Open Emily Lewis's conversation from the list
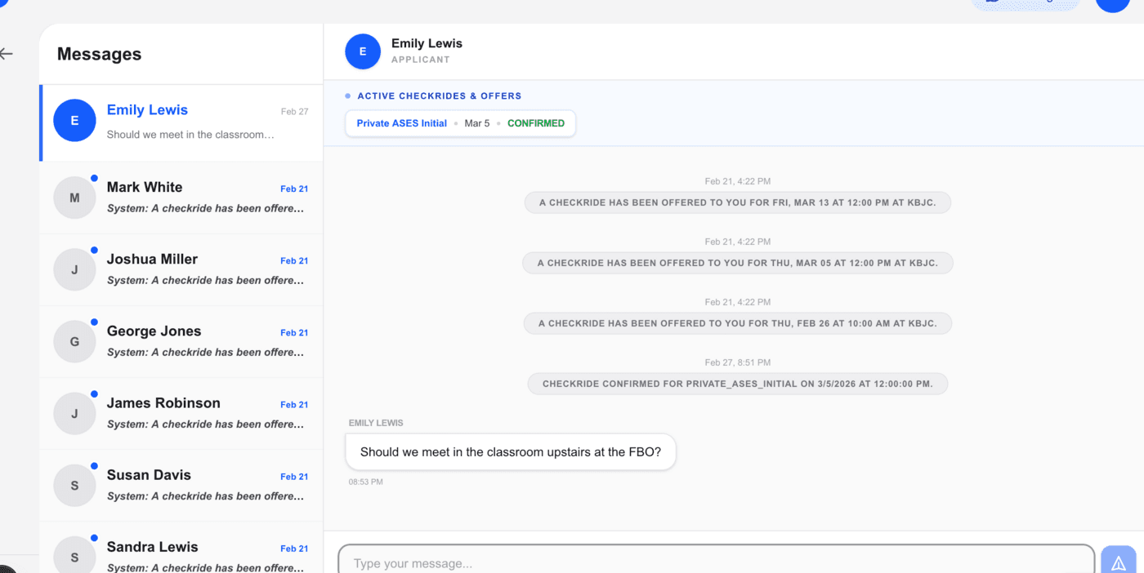Image resolution: width=1144 pixels, height=573 pixels. (x=180, y=122)
